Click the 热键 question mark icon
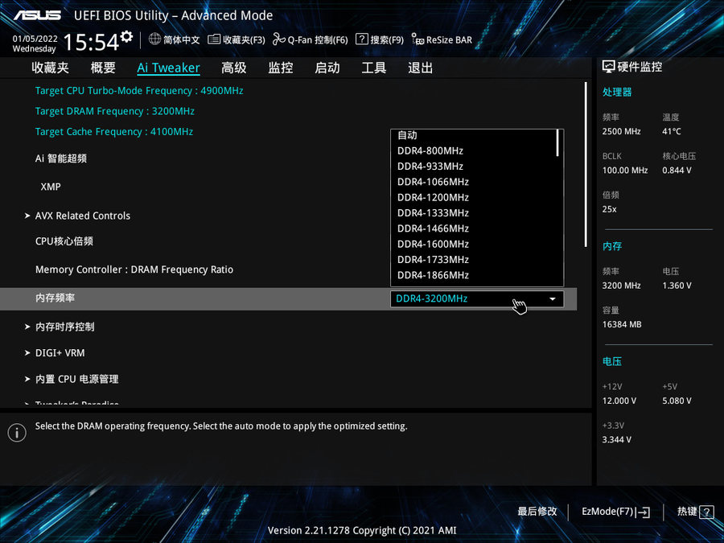 [x=706, y=512]
